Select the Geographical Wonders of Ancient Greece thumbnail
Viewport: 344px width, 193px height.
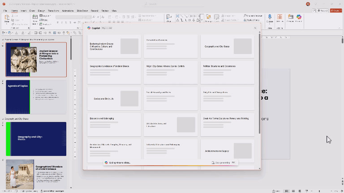36,174
